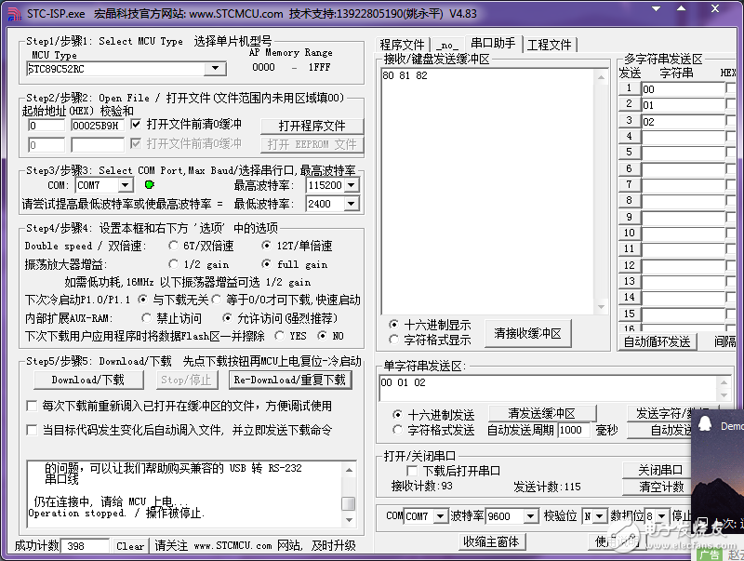Image resolution: width=744 pixels, height=561 pixels.
Task: Open the 9600 baud rate dropdown
Action: pos(530,516)
